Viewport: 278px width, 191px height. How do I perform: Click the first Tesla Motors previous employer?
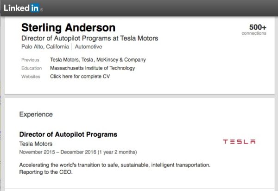(65, 60)
